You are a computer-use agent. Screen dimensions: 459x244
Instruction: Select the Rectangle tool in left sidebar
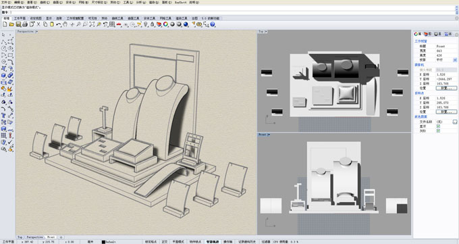tap(11, 55)
